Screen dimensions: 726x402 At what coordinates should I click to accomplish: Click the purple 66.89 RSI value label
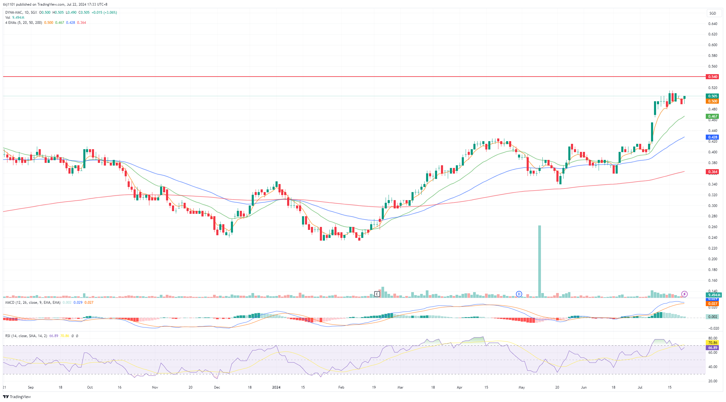(712, 348)
